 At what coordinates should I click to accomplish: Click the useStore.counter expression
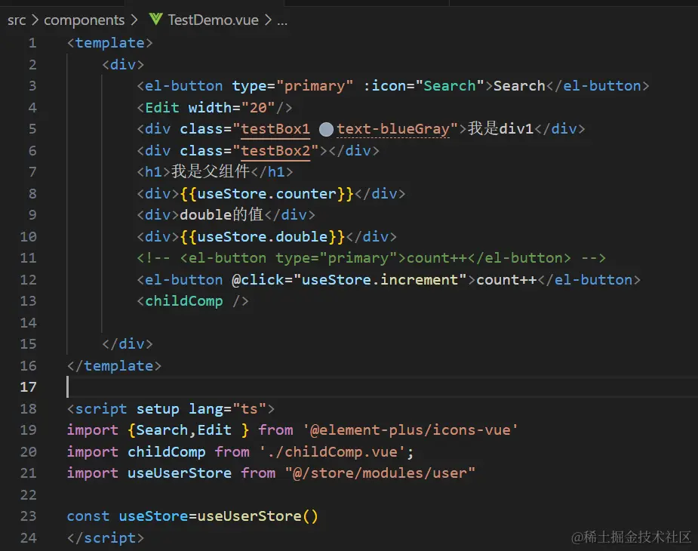pyautogui.click(x=266, y=194)
